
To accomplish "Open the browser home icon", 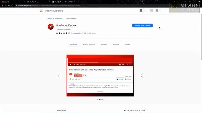I will (12, 6).
